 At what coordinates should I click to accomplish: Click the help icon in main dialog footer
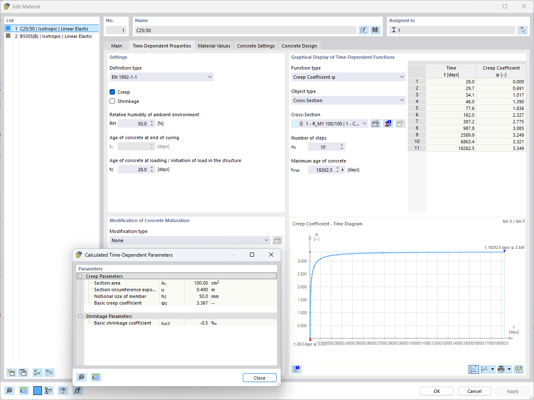(x=10, y=390)
